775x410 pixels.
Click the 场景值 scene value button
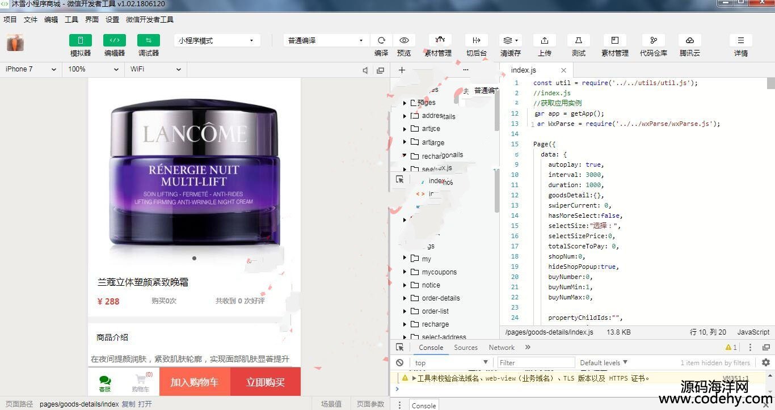331,404
